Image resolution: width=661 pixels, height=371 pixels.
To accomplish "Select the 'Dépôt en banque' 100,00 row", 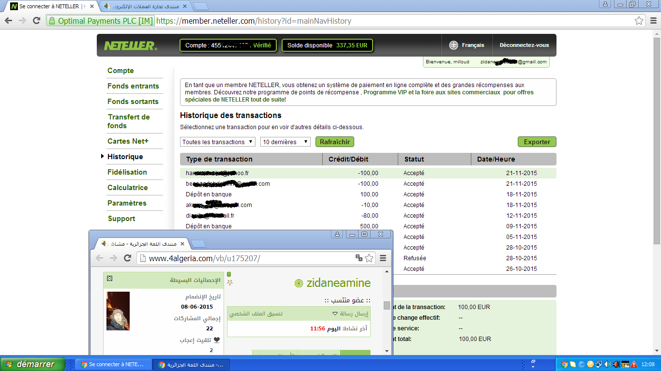I will click(368, 194).
